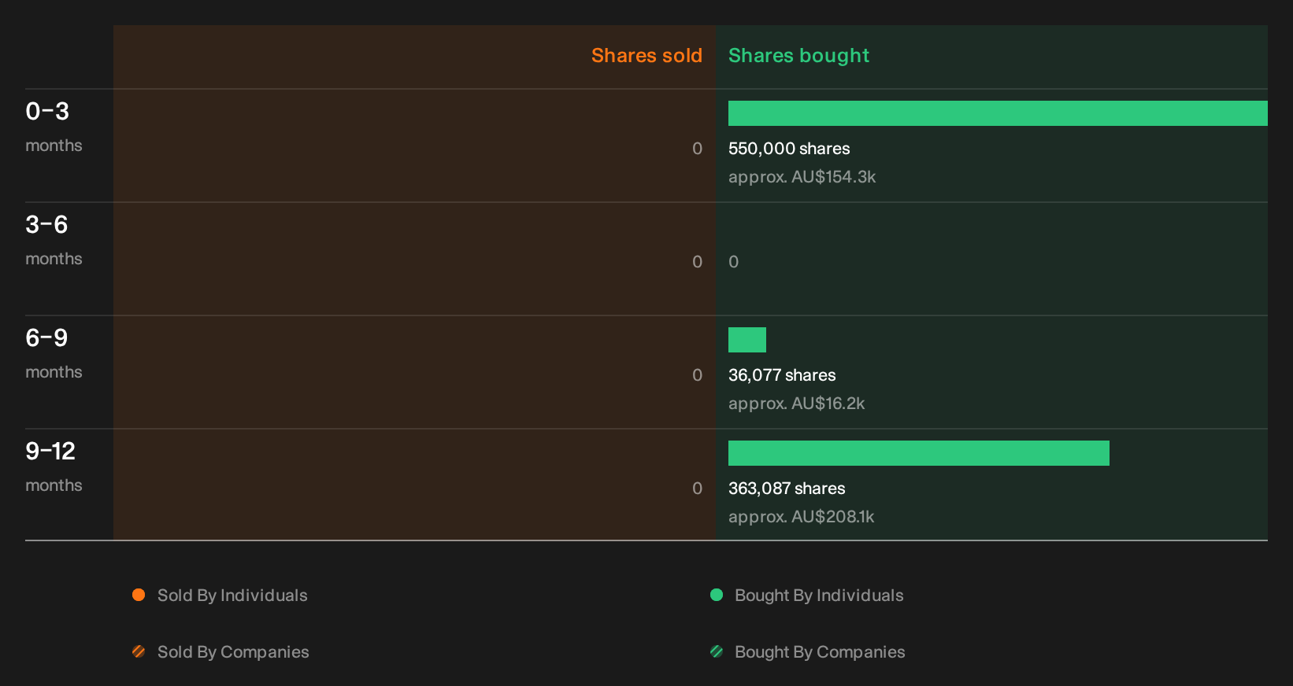Click the shares sold '0' in 6-9 months row
Screen dimensions: 1293x686
pos(697,375)
